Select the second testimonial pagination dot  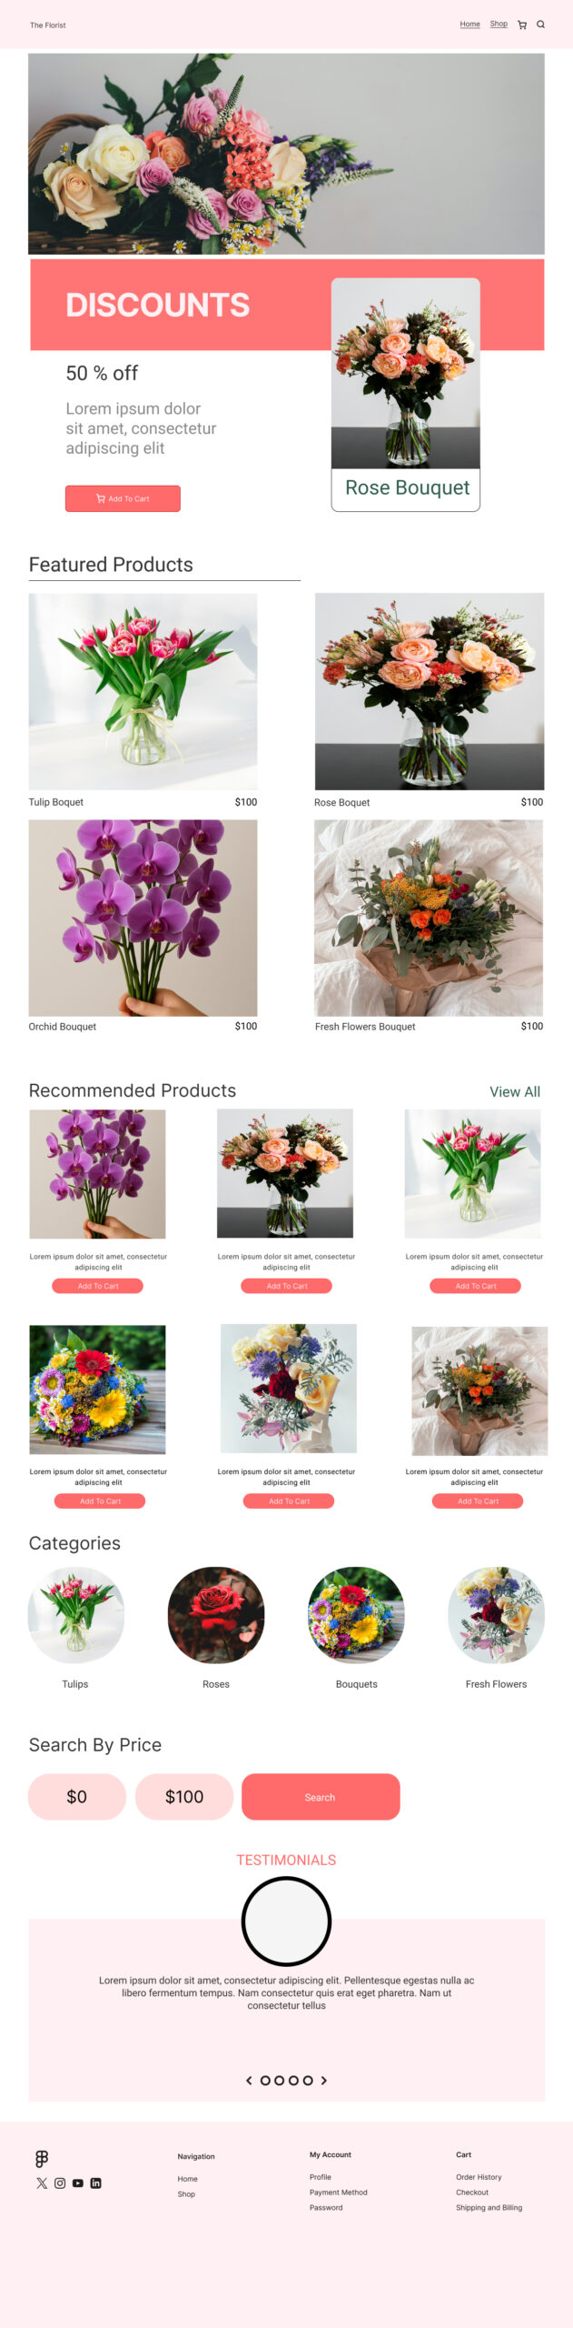(x=280, y=2080)
